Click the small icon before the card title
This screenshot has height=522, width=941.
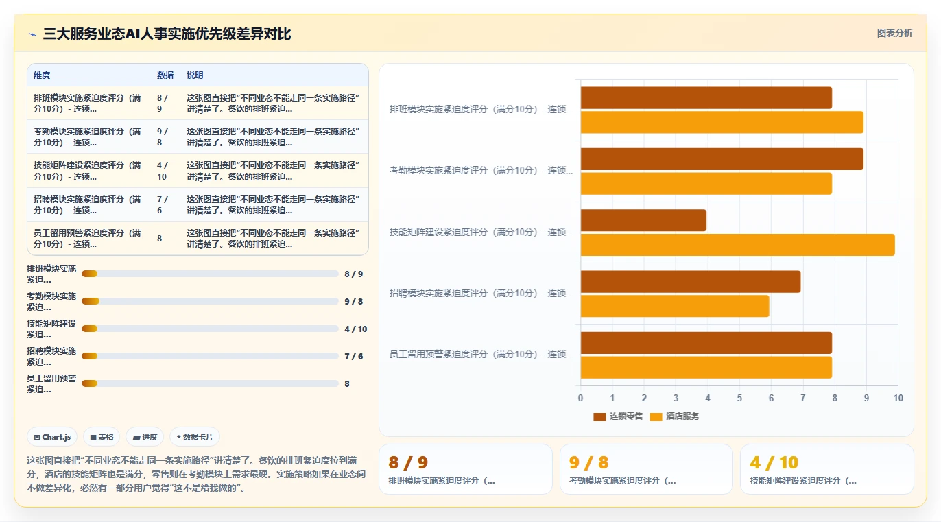32,34
